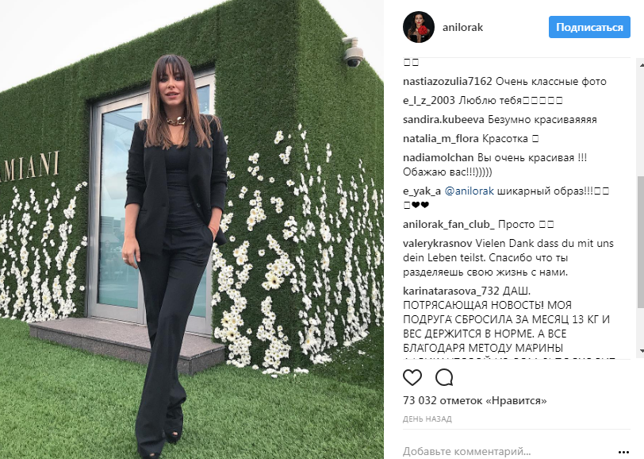Open karinatarasova_732 commenter profile
644x459 pixels.
pyautogui.click(x=451, y=291)
